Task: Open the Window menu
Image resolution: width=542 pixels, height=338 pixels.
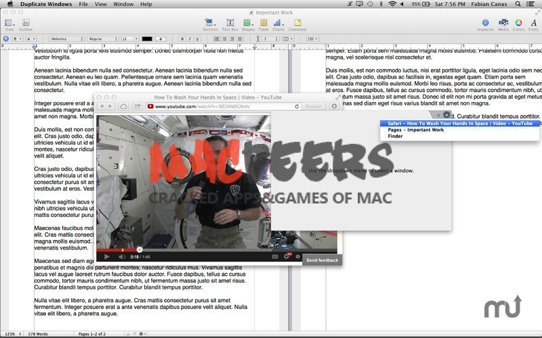Action: click(123, 4)
